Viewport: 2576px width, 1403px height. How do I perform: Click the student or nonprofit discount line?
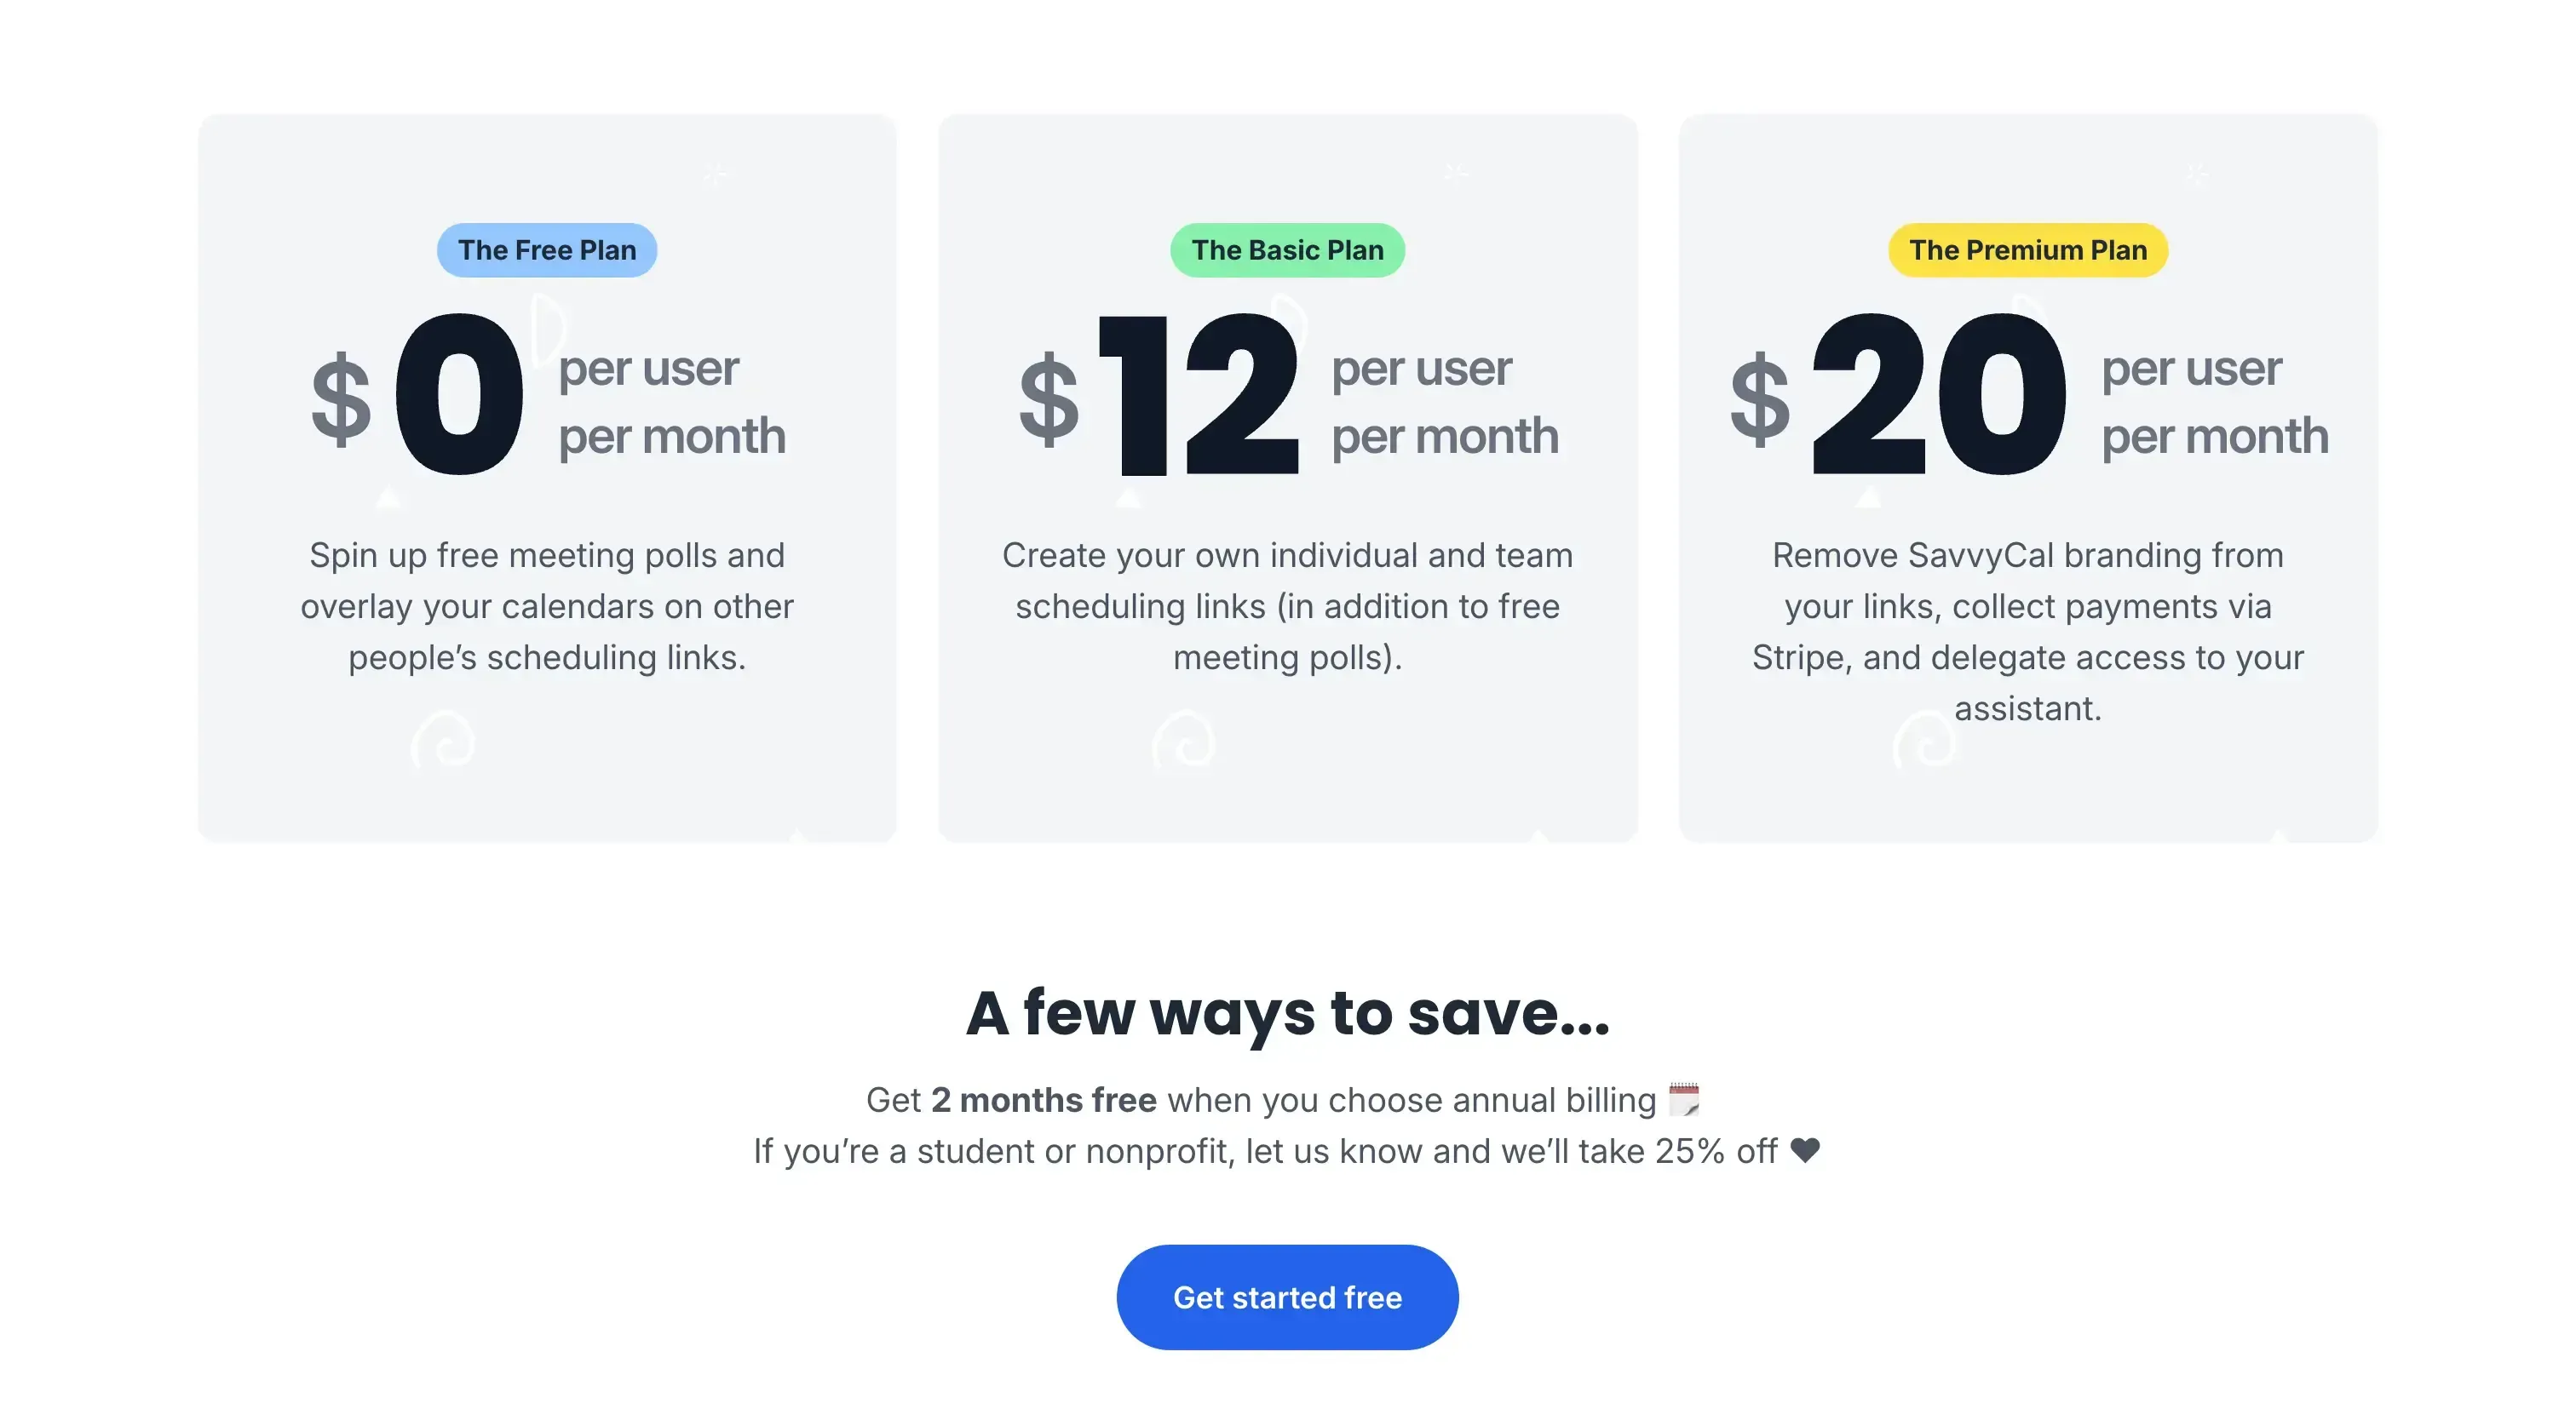coord(1287,1150)
